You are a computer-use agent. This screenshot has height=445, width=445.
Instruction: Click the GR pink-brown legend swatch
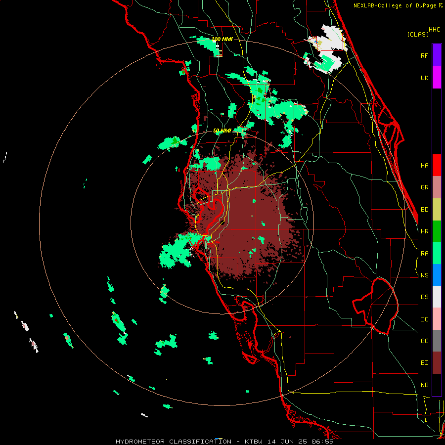tap(437, 187)
